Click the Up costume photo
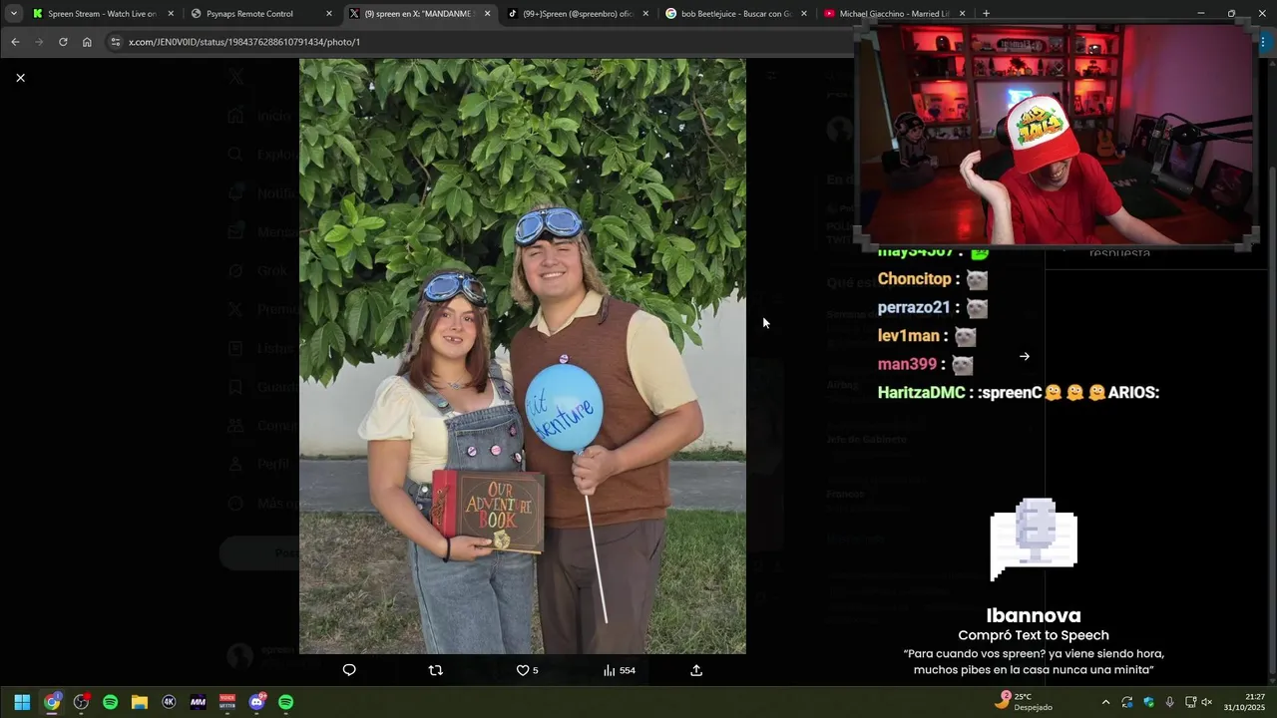The image size is (1277, 718). (523, 356)
